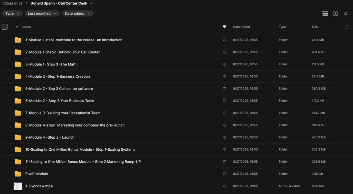Sort by the Size column header

(x=315, y=27)
